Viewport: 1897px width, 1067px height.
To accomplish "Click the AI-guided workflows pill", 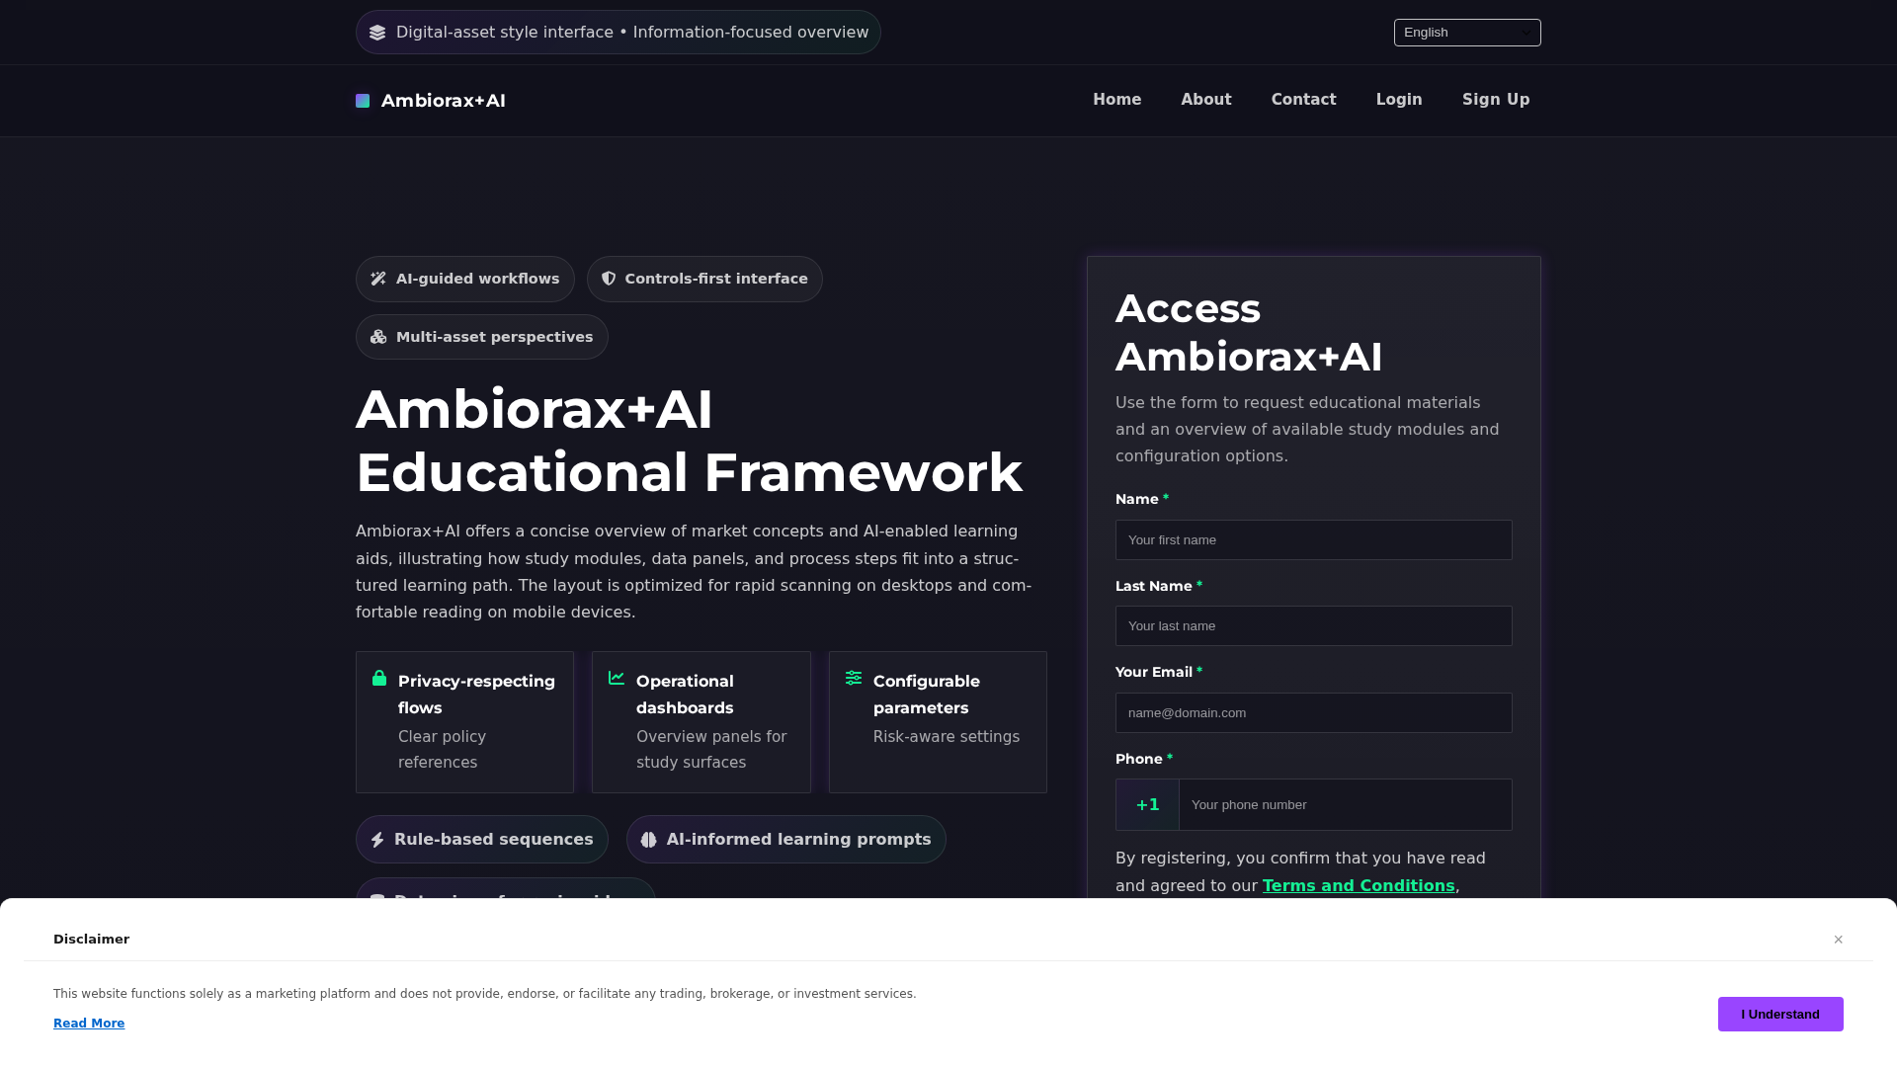I will [465, 280].
